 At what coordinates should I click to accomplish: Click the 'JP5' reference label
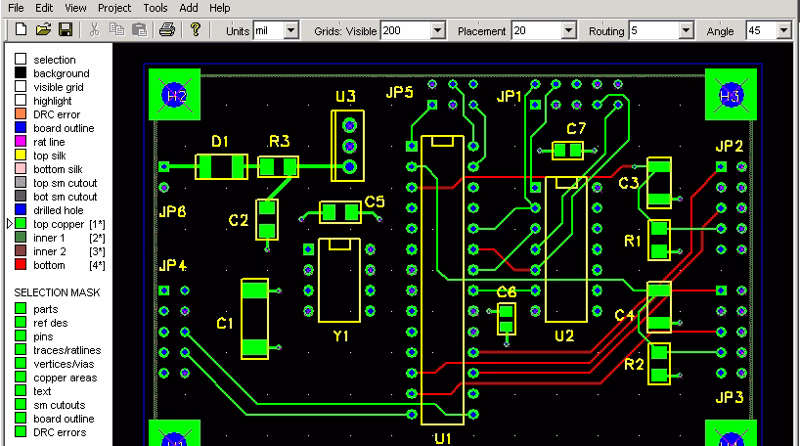(x=399, y=92)
